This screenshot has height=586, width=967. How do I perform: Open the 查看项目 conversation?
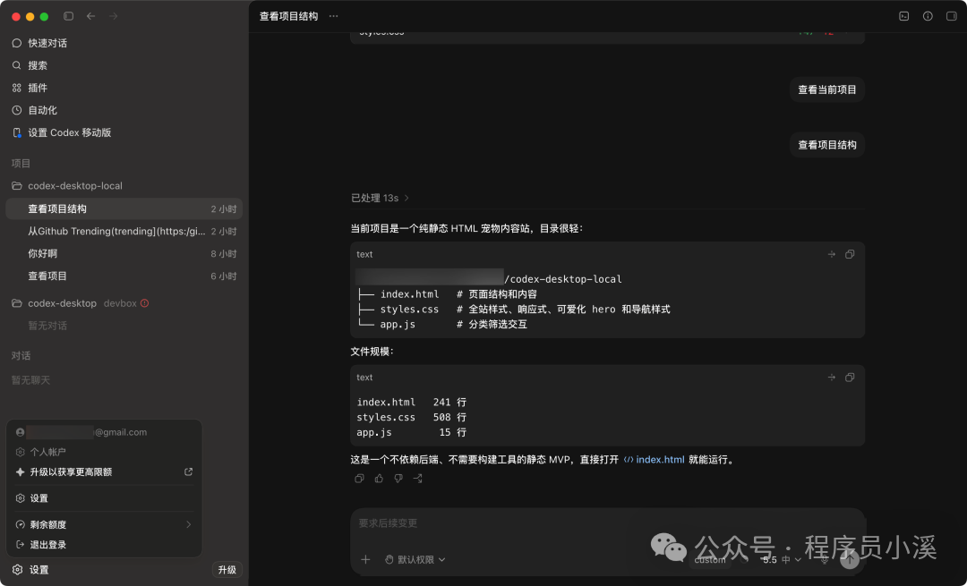[124, 276]
